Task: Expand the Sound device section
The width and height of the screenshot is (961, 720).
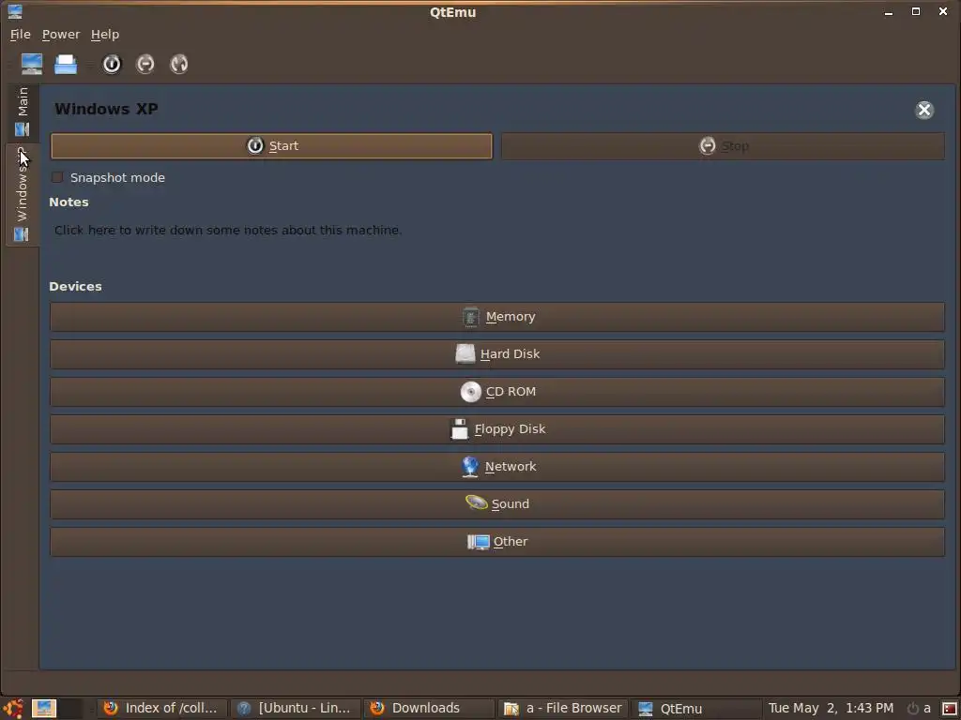Action: (x=497, y=503)
